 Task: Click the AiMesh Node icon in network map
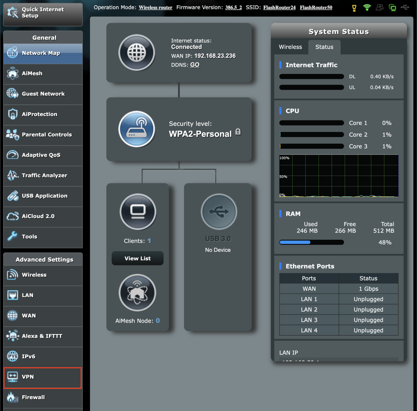tap(137, 293)
